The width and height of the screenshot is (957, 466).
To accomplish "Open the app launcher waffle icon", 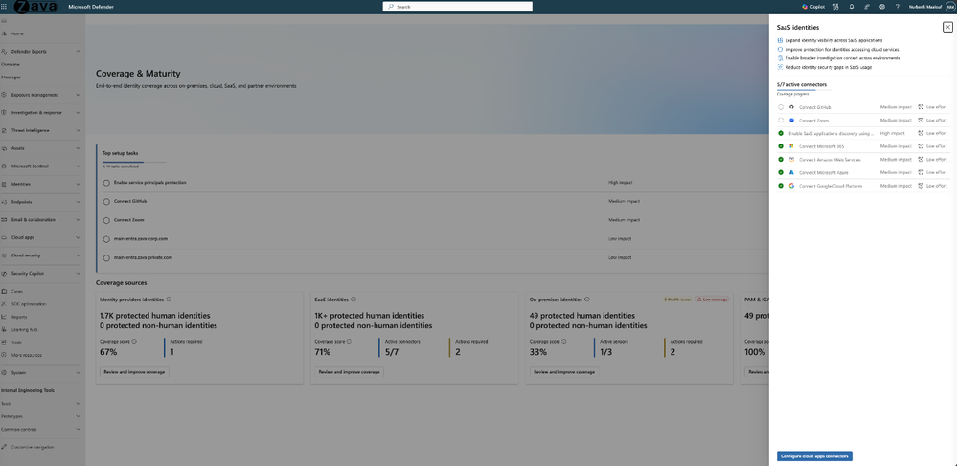I will tap(4, 6).
